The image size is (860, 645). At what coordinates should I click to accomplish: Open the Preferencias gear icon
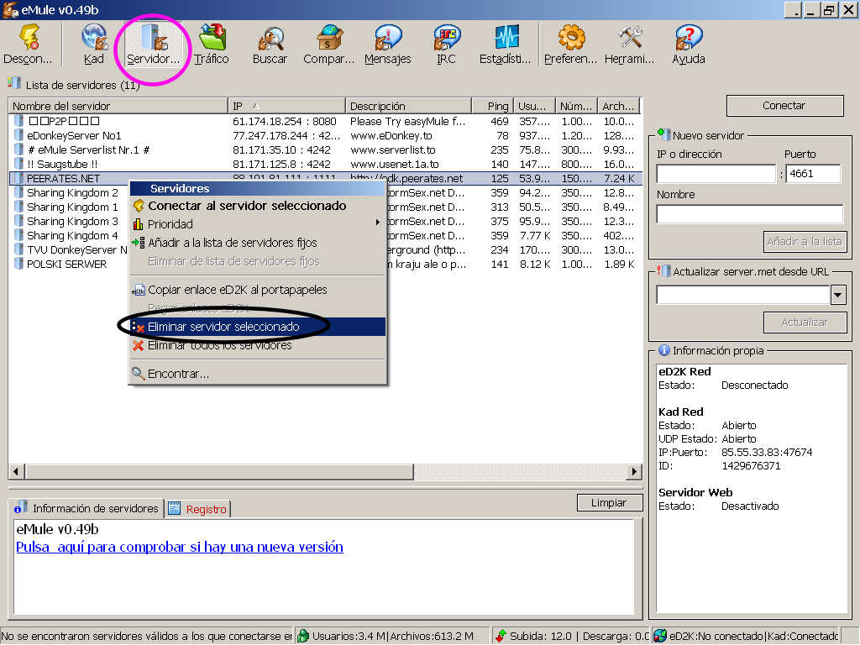570,44
